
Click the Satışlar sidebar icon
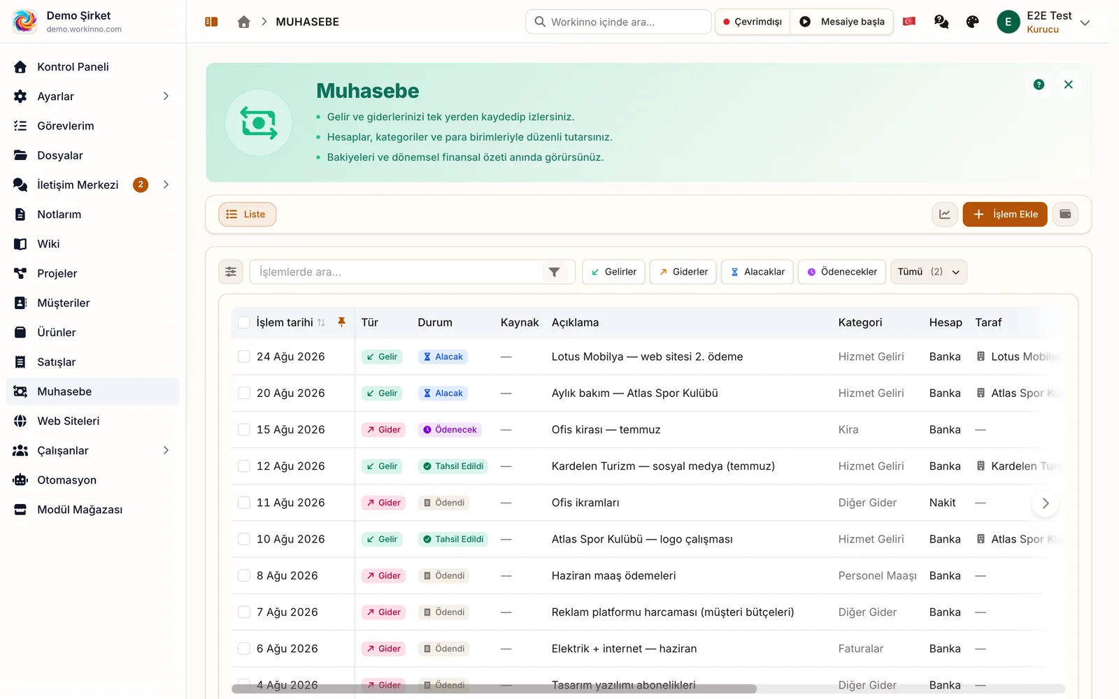point(20,362)
